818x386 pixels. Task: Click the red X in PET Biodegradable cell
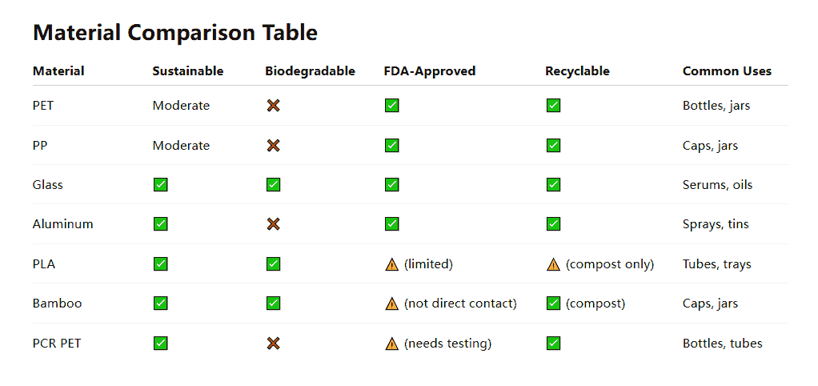pos(274,106)
